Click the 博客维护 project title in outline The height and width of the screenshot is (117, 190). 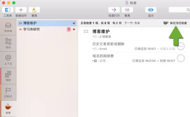tap(101, 31)
